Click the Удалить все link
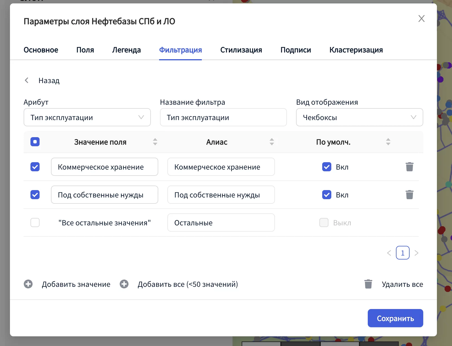Image resolution: width=452 pixels, height=346 pixels. [402, 284]
